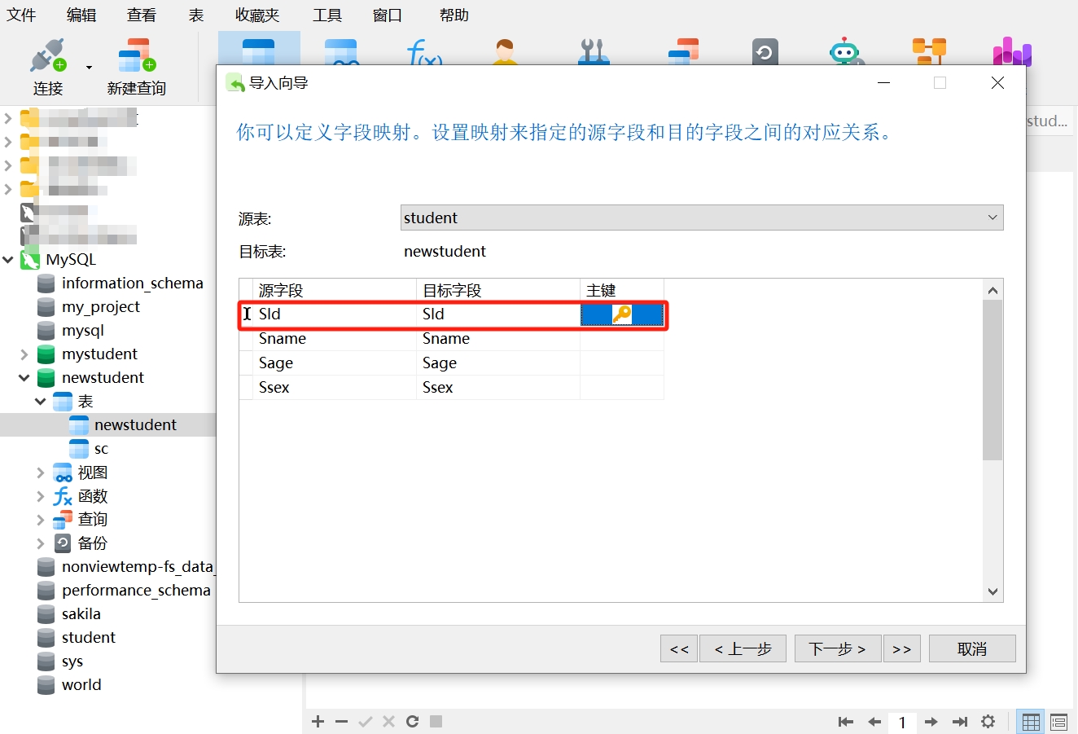Open the 收藏夹 menu
The width and height of the screenshot is (1078, 734).
pos(256,15)
